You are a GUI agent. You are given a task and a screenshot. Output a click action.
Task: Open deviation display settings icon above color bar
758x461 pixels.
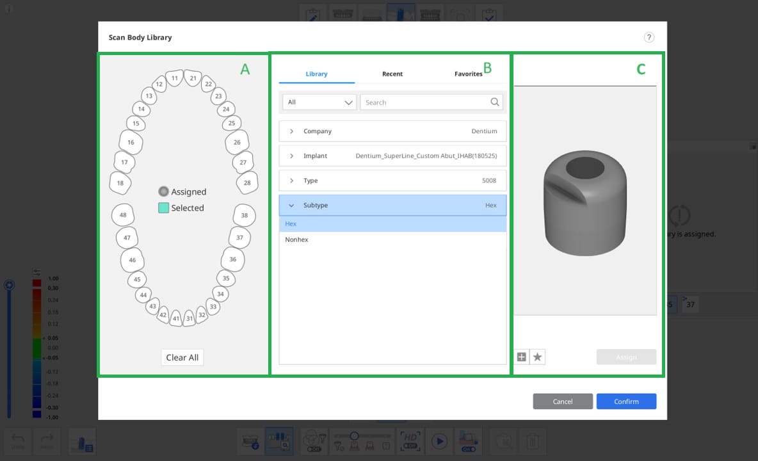tap(36, 273)
